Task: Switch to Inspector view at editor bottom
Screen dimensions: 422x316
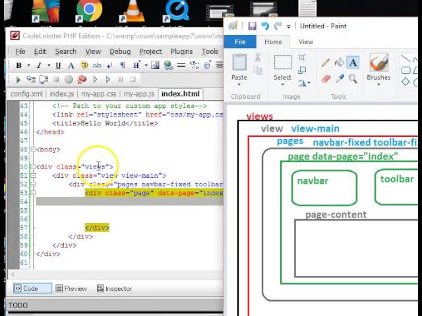Action: (x=114, y=288)
